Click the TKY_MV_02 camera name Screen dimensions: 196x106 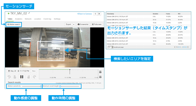(x=18, y=13)
